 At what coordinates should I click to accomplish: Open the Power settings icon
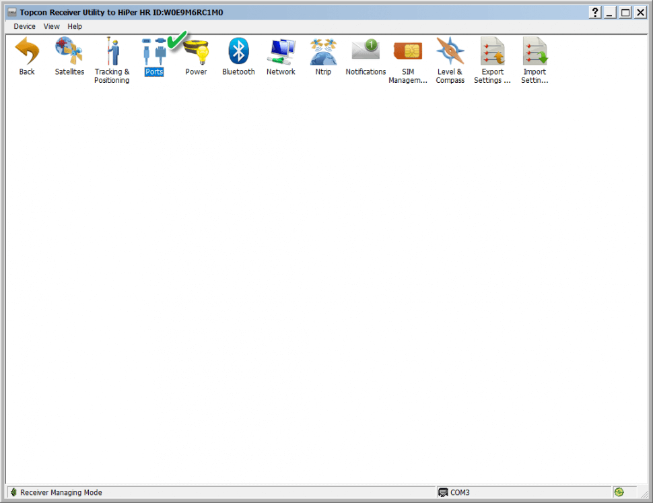click(x=196, y=51)
